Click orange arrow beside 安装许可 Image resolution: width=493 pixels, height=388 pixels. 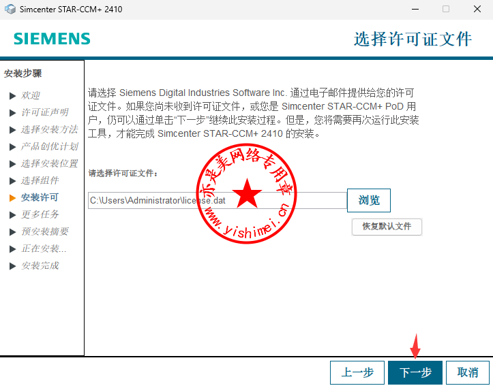coord(12,198)
